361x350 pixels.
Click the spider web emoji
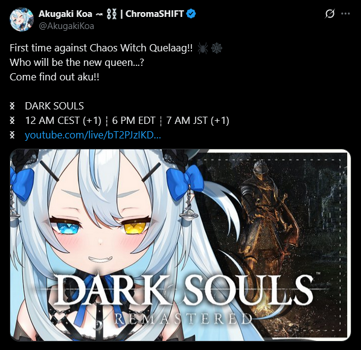(x=217, y=48)
